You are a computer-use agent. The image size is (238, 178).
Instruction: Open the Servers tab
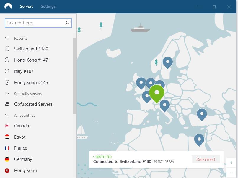(x=27, y=7)
